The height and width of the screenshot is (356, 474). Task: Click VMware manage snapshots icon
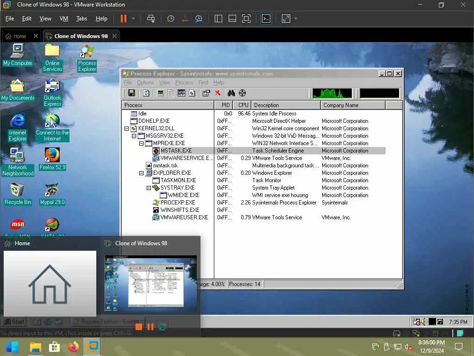pos(199,19)
